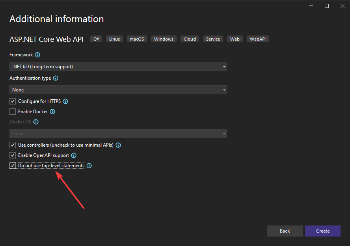Viewport: 350px width, 246px height.
Task: Click the Enable OpenAPI support info icon
Action: click(74, 155)
